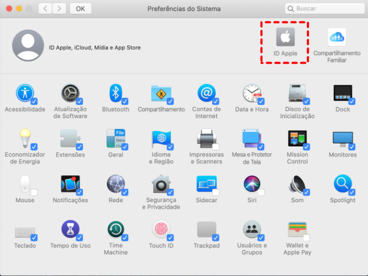368x276 pixels.
Task: Check the Wallet e Apple Pay checkbox
Action: click(x=307, y=237)
